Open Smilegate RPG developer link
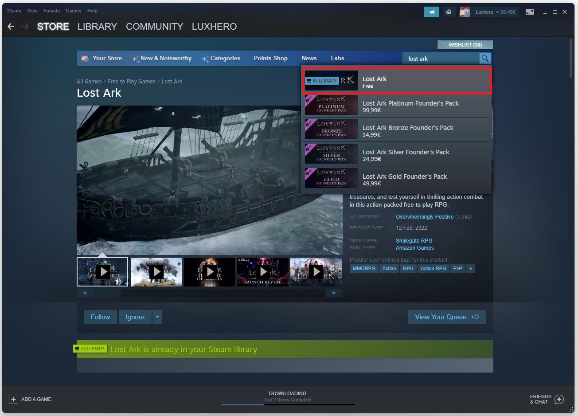The height and width of the screenshot is (416, 578). [414, 240]
